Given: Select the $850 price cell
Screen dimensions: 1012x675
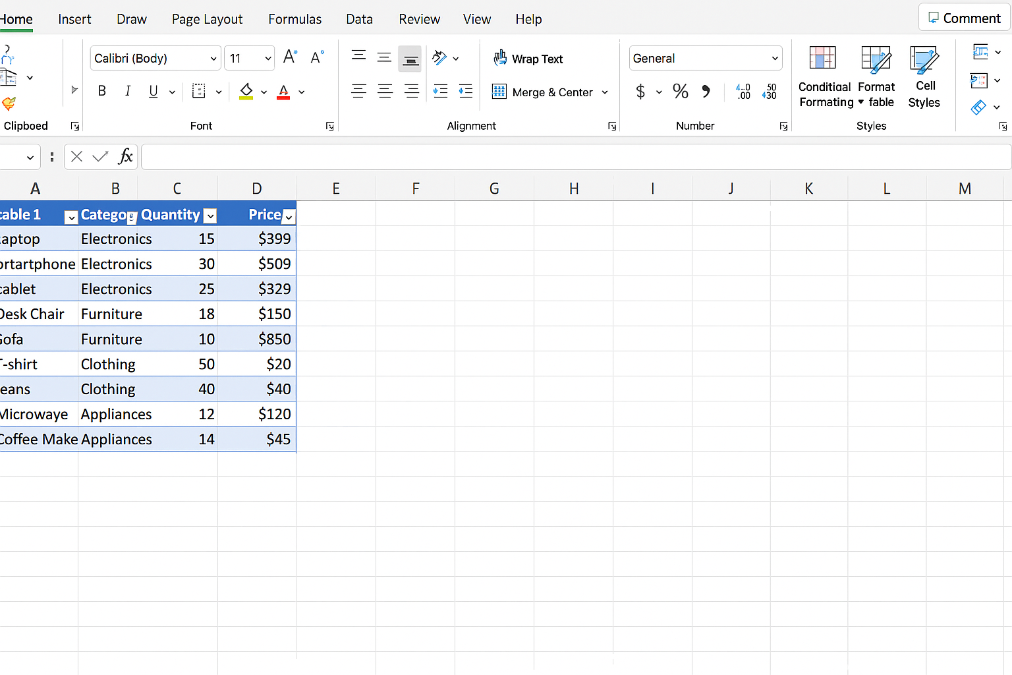Looking at the screenshot, I should tap(257, 339).
